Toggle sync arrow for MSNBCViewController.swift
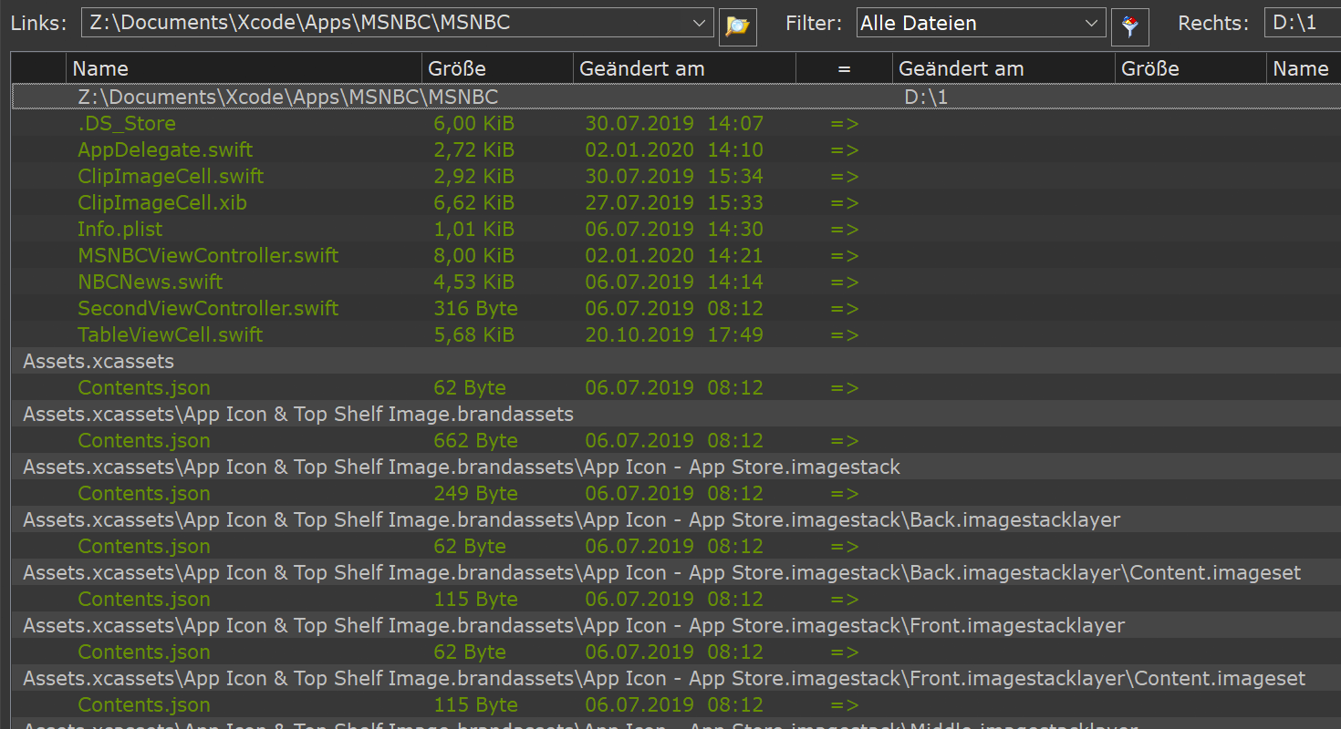Viewport: 1341px width, 729px height. pyautogui.click(x=845, y=255)
